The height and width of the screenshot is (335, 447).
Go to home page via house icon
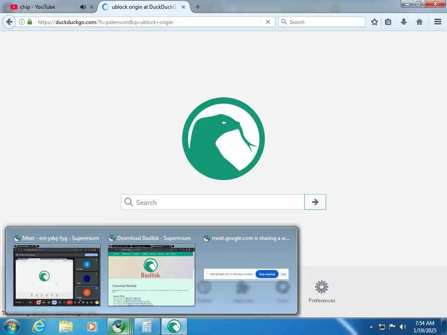coord(419,22)
